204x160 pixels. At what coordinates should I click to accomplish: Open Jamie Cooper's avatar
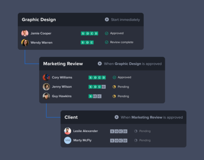click(25, 33)
